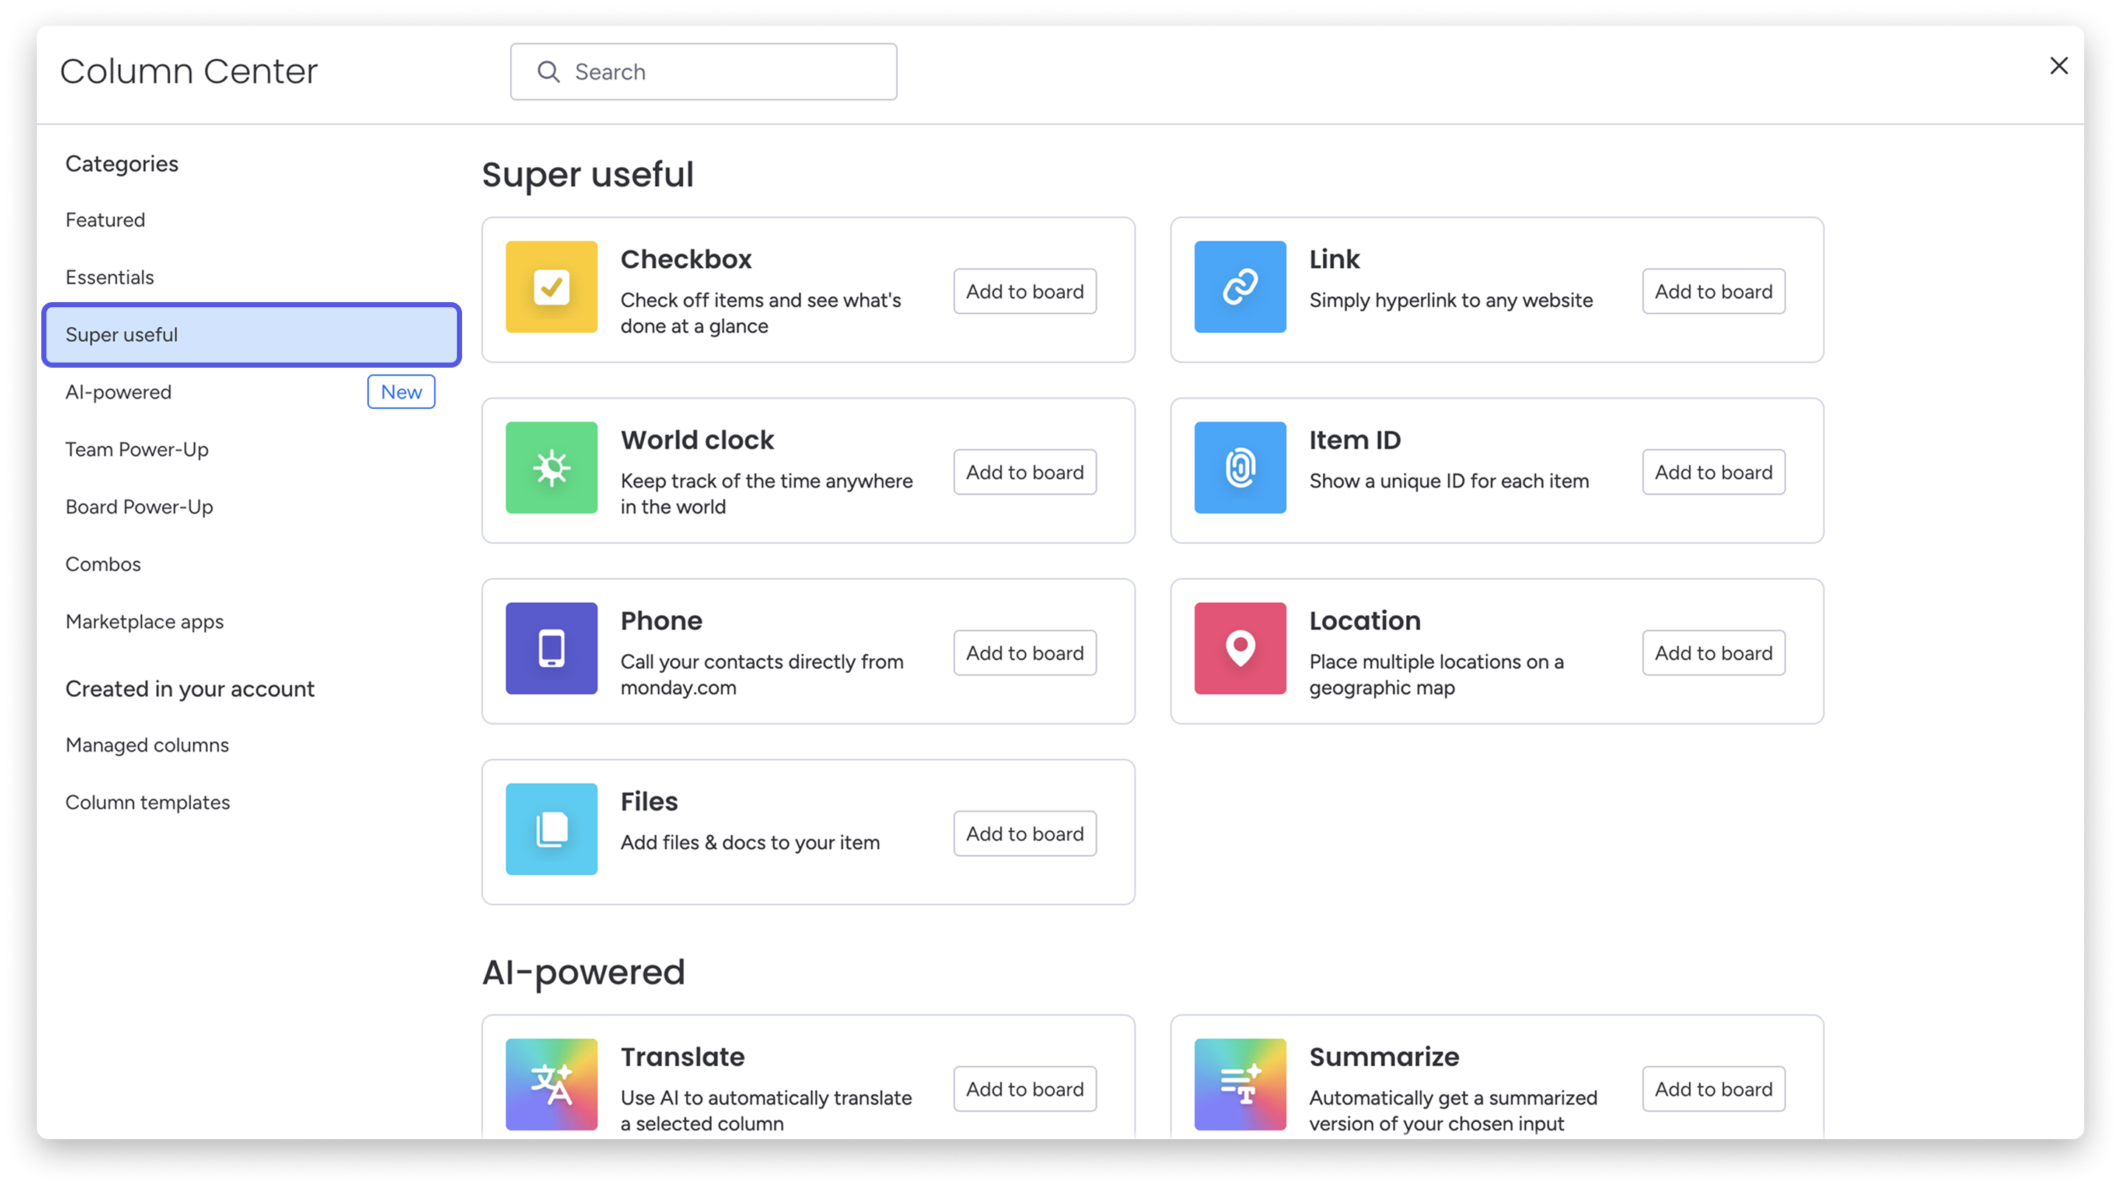The width and height of the screenshot is (2121, 1187).
Task: Close the Column Center dialog
Action: 2058,66
